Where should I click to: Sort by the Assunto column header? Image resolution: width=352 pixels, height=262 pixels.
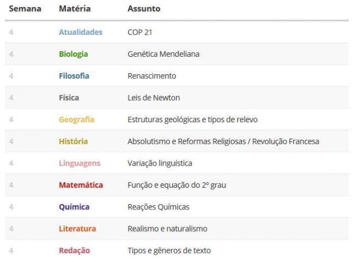tap(144, 9)
